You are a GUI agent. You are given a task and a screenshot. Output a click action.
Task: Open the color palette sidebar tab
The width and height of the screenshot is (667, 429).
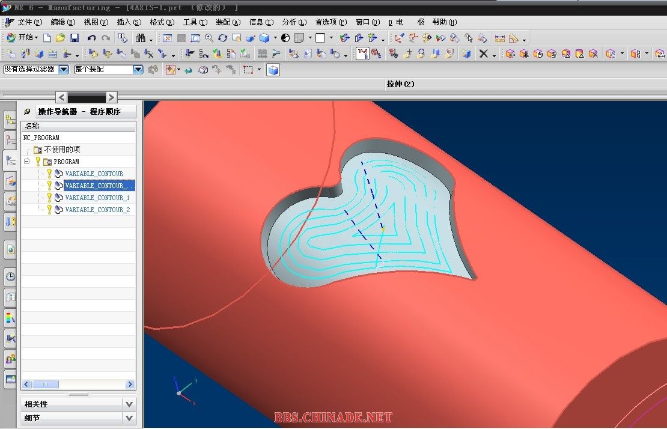pyautogui.click(x=10, y=317)
